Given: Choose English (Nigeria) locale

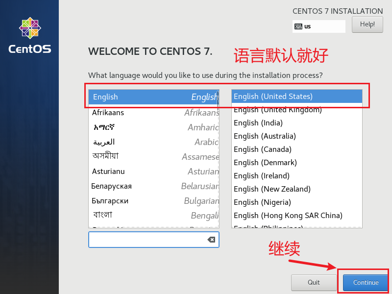Looking at the screenshot, I should click(297, 202).
